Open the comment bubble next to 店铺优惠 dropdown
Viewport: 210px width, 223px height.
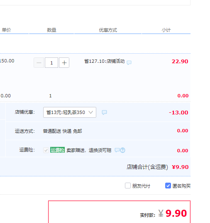point(104,112)
